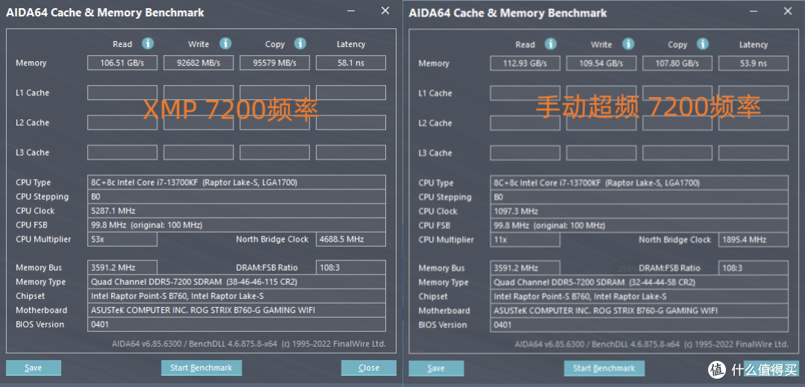The width and height of the screenshot is (805, 387).
Task: Select Memory Read value 112.93 GB/s
Action: [x=525, y=63]
